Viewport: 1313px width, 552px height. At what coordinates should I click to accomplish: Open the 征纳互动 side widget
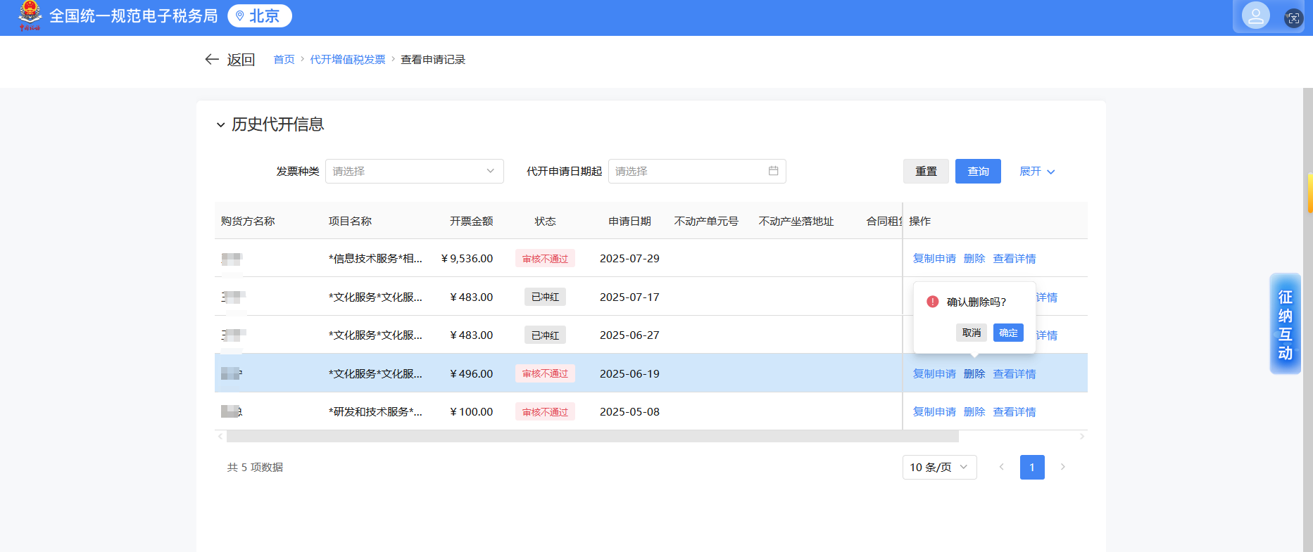click(1286, 324)
